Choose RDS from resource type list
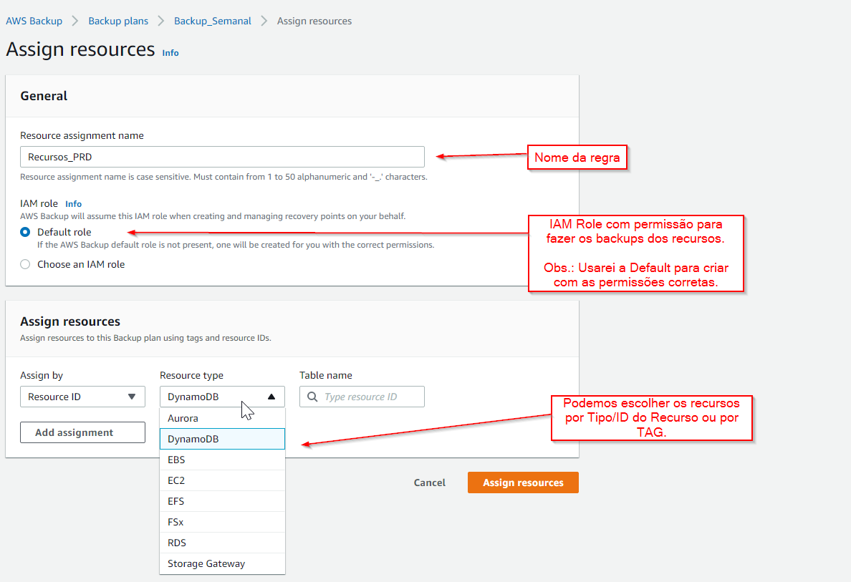 pos(223,543)
